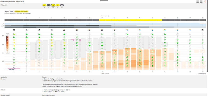
Task: Click the minimized panel layout icon
Action: pos(198,2)
